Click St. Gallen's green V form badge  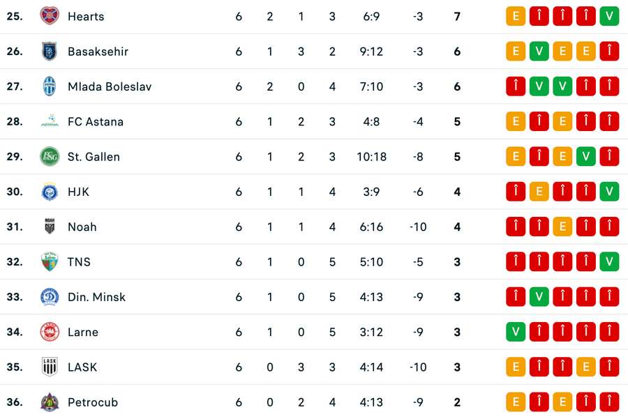click(x=586, y=157)
